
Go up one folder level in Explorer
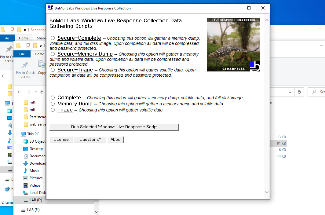(42, 92)
